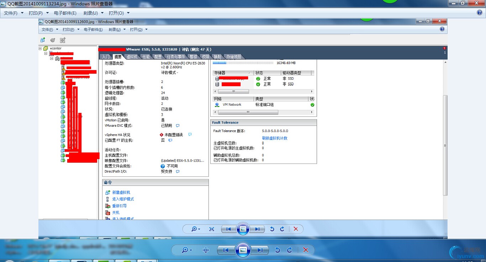Image resolution: width=486 pixels, height=262 pixels.
Task: Collapse the vcenter tree node
Action: click(x=40, y=48)
